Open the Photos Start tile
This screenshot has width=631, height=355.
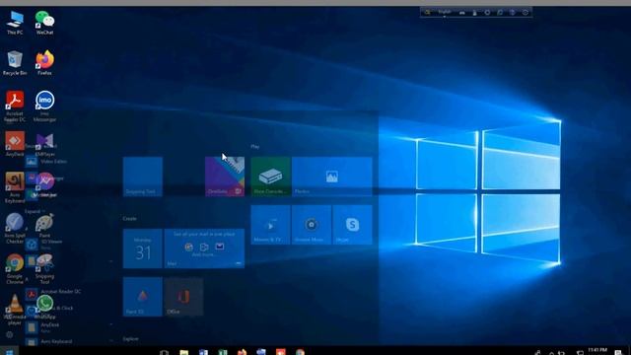coord(332,177)
